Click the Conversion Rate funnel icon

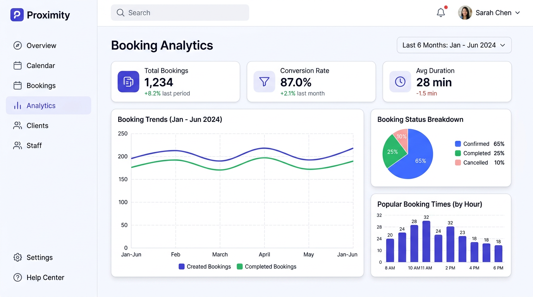click(x=264, y=82)
